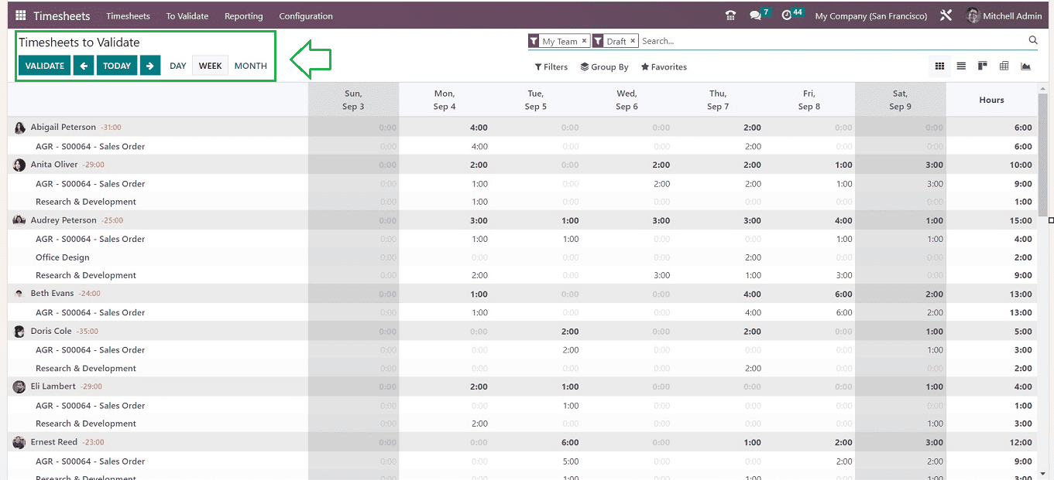Open Mitchell Admin user menu
1054x480 pixels.
(1004, 15)
